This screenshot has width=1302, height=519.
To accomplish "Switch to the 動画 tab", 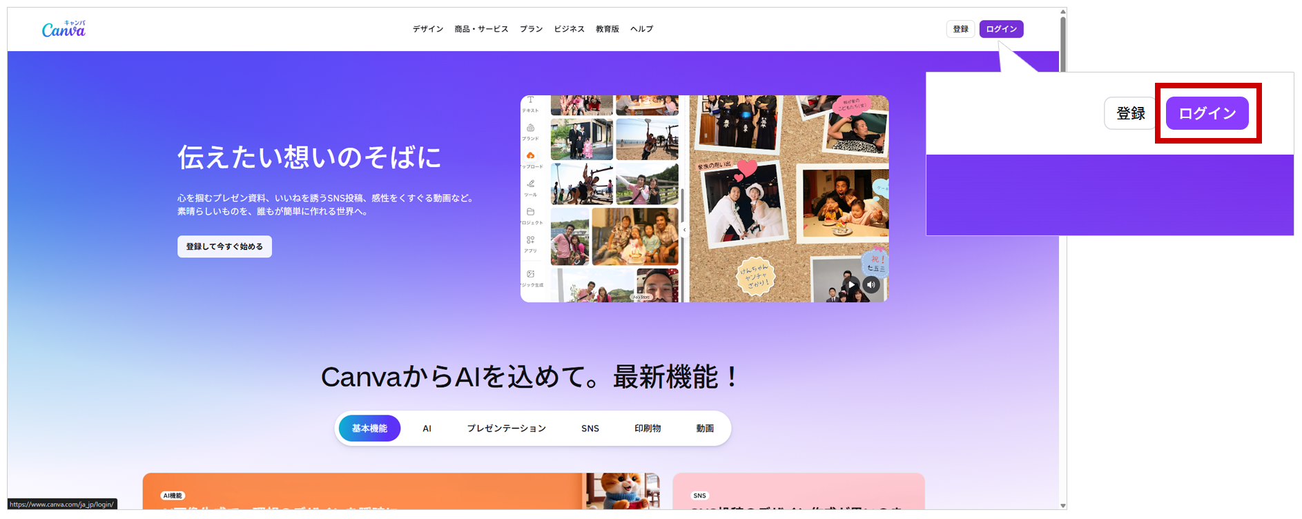I will [705, 429].
